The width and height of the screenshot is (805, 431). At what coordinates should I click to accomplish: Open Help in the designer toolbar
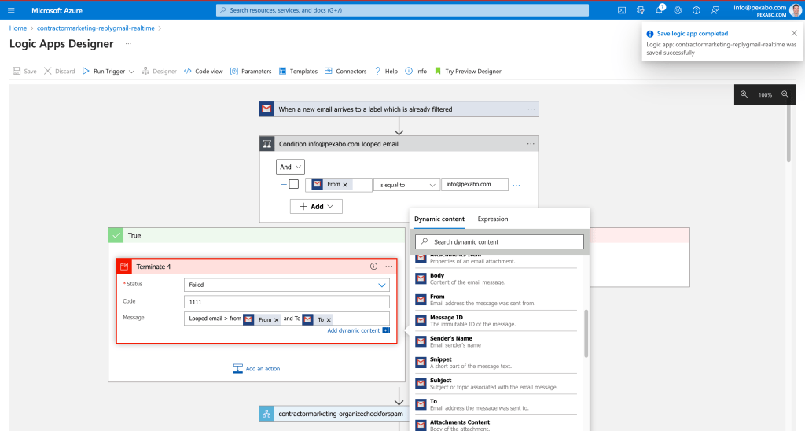386,71
